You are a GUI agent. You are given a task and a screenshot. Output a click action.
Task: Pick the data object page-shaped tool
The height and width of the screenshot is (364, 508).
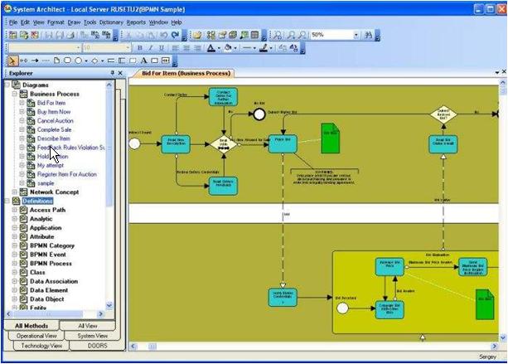click(57, 61)
